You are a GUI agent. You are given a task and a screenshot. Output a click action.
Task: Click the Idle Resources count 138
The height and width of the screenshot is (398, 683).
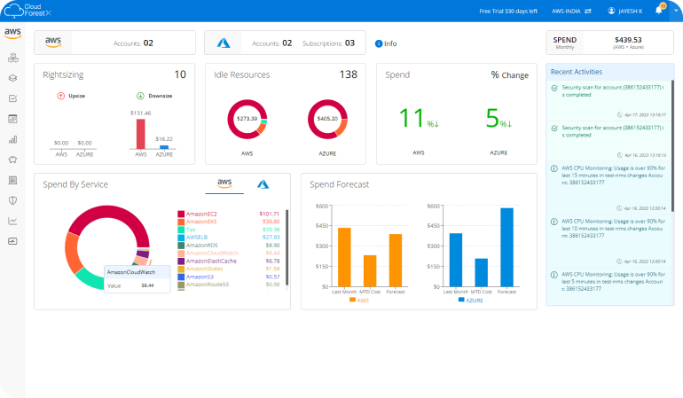(x=349, y=74)
